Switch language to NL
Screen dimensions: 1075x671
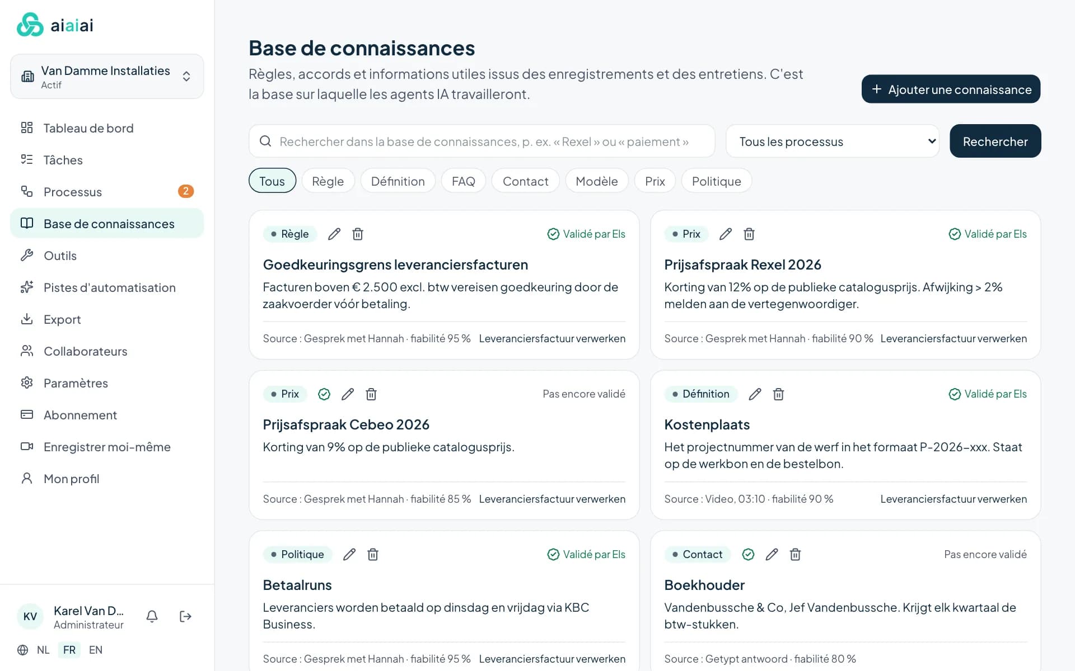coord(43,650)
